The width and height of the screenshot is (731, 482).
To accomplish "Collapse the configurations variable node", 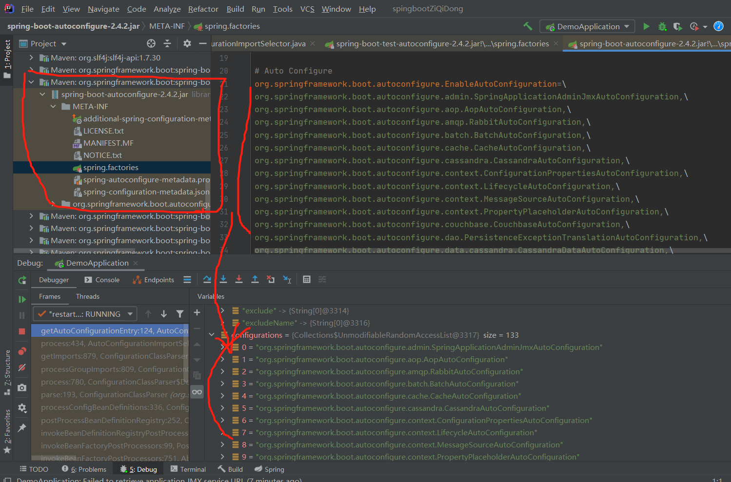I will point(212,335).
